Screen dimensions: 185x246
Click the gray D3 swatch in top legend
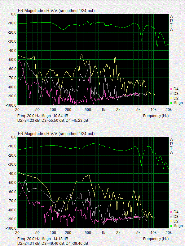pos(171,94)
